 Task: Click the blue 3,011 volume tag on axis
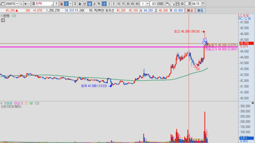point(246,138)
